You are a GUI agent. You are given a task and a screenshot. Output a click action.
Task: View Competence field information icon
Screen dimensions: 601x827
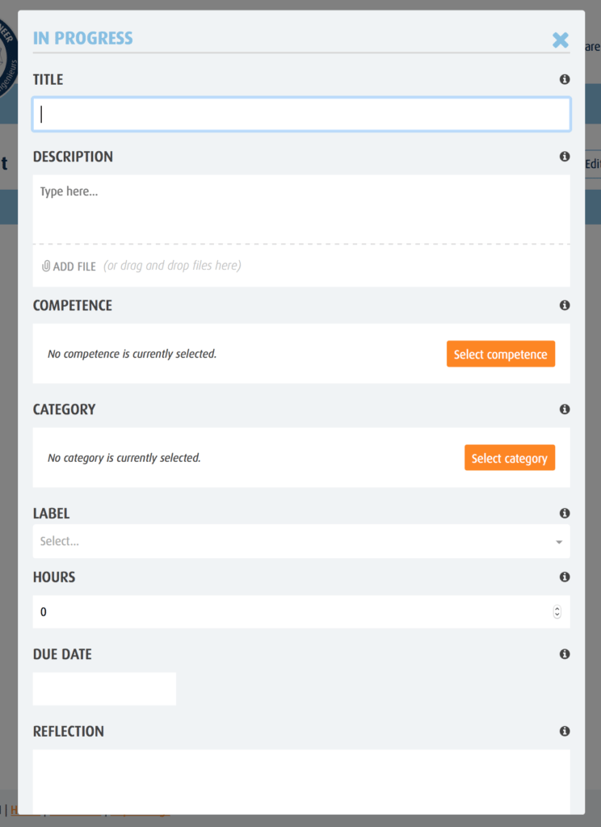(565, 305)
